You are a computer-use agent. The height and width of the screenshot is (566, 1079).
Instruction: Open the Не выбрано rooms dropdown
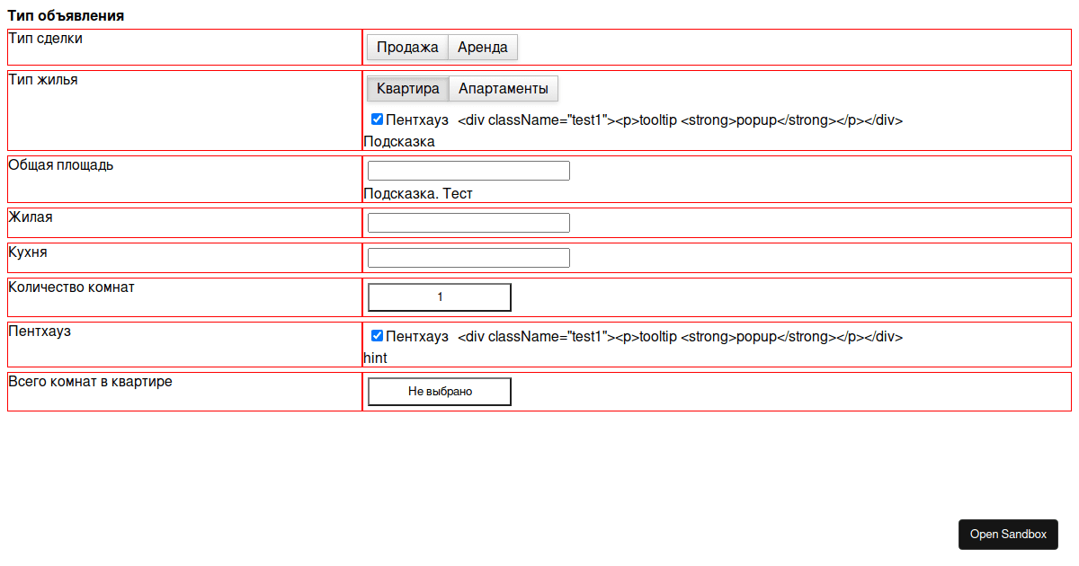point(440,392)
